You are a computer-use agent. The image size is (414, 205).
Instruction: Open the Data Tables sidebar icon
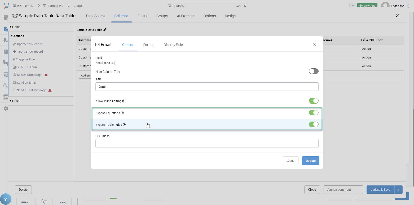(x=5, y=18)
